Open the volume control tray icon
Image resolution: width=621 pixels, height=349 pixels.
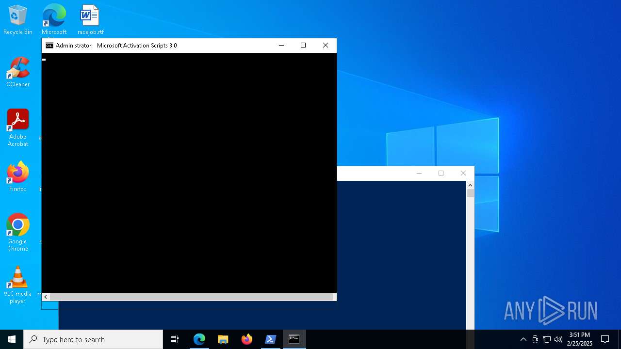pos(558,339)
